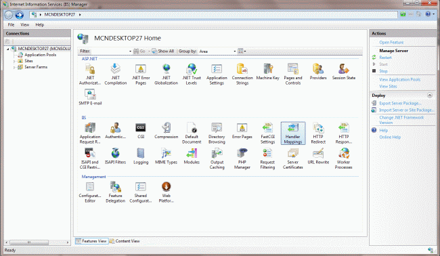Switch to Content View tab
Image resolution: width=440 pixels, height=256 pixels.
(125, 241)
